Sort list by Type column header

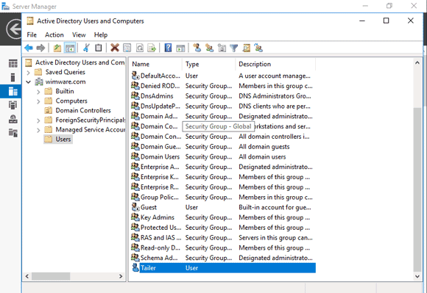(208, 65)
